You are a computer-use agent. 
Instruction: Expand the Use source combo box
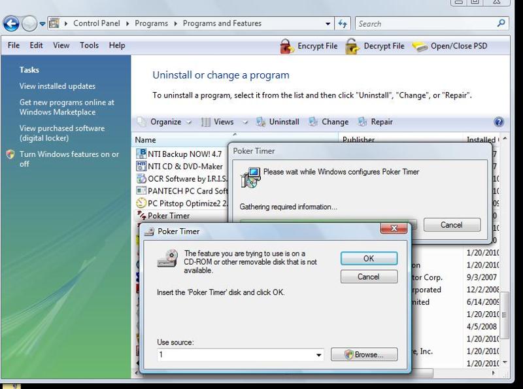coord(318,354)
